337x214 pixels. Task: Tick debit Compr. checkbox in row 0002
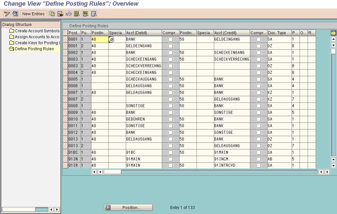pos(171,53)
